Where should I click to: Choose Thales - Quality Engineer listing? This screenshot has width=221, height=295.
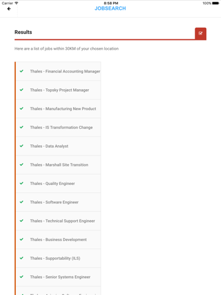58,184
